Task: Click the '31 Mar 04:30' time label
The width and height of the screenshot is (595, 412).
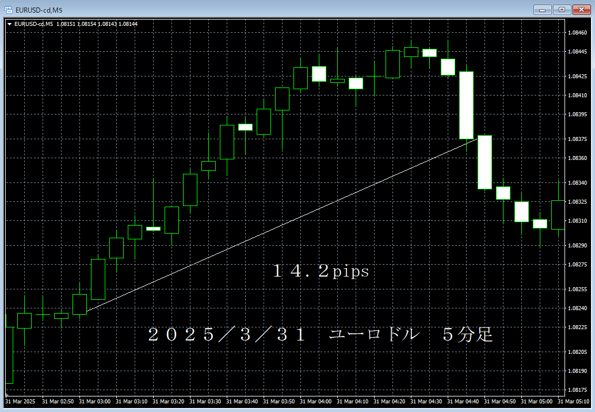Action: pos(426,402)
